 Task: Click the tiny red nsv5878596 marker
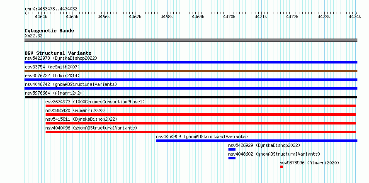[x=281, y=167]
